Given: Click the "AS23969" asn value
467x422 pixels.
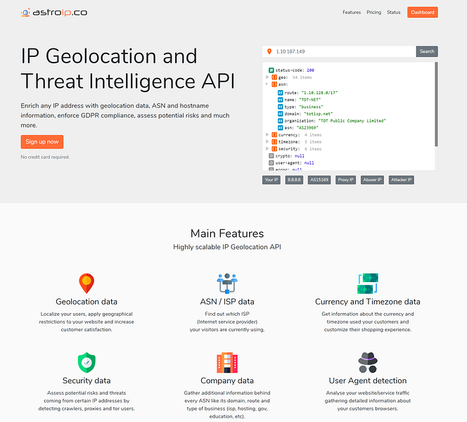Looking at the screenshot, I should click(307, 128).
